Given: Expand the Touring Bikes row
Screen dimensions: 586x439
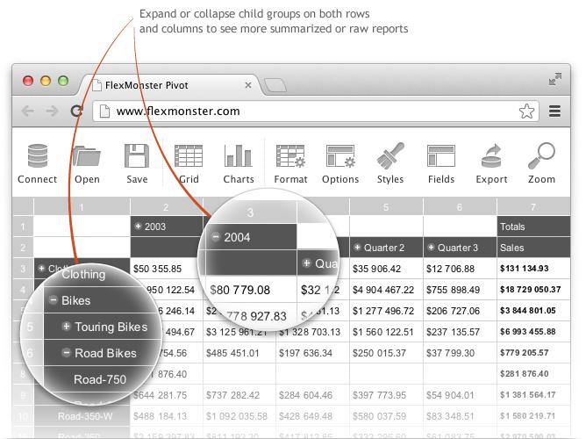Looking at the screenshot, I should coord(66,326).
